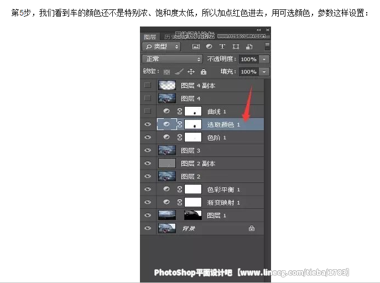The width and height of the screenshot is (380, 283).
Task: Select 渐变映射 1 layer mask thumbnail
Action: 193,202
